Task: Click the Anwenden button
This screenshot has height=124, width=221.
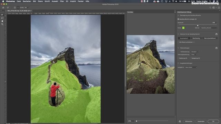Action: point(201,121)
